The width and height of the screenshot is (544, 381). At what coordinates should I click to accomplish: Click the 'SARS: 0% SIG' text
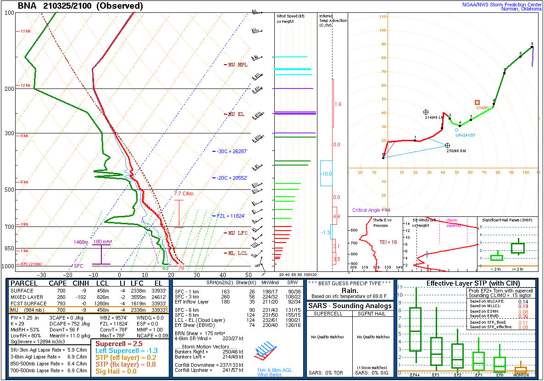[372, 373]
